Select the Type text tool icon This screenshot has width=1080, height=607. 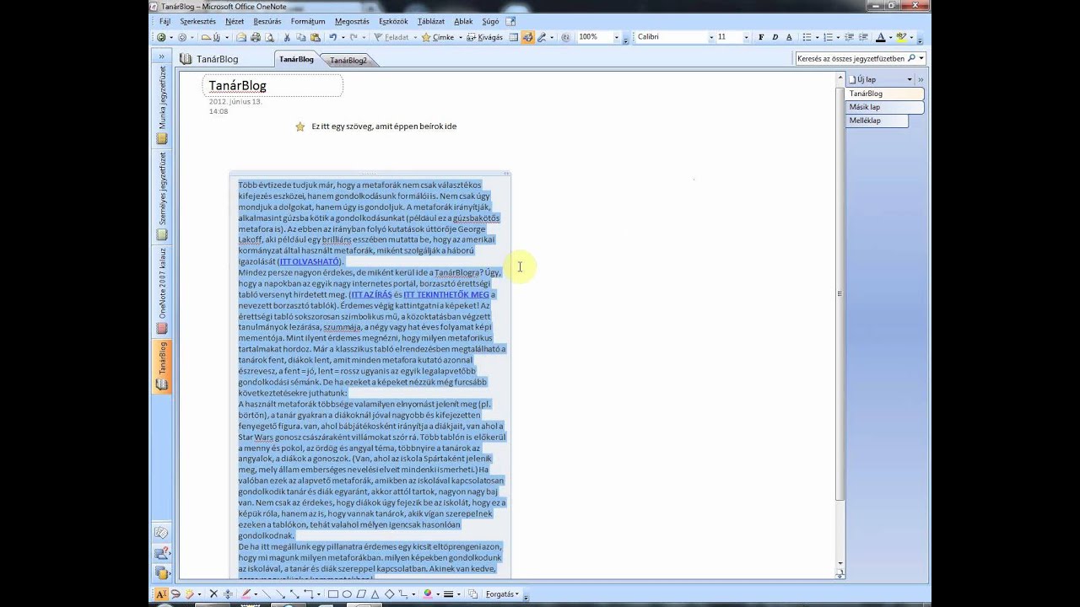[x=161, y=594]
